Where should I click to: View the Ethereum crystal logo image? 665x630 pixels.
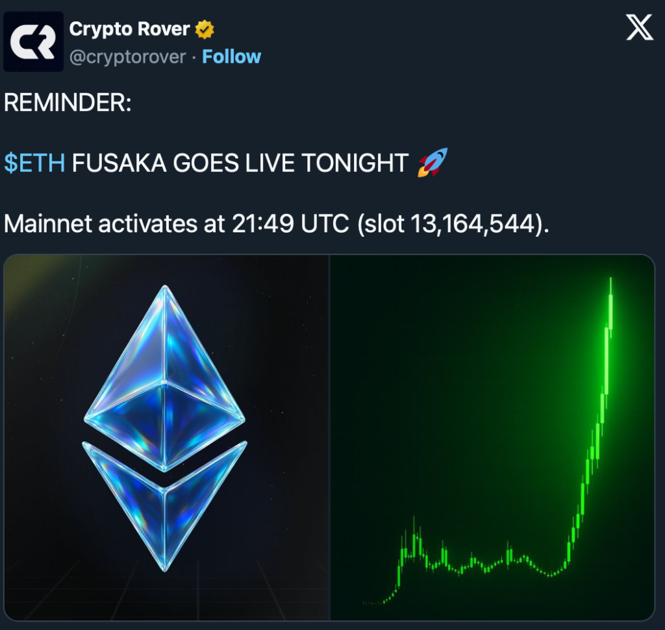tap(166, 437)
